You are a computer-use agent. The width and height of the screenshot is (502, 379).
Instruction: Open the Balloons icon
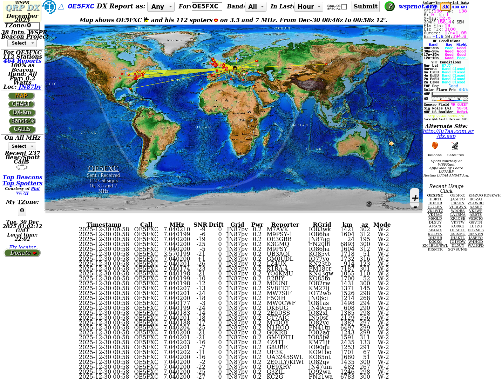(x=435, y=146)
